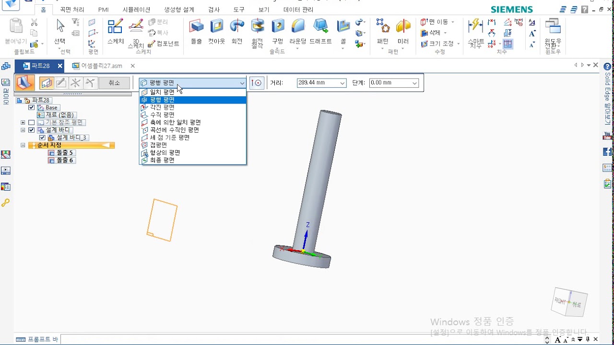Open the 크기 조정 dropdown arrow
Image resolution: width=614 pixels, height=345 pixels.
[x=458, y=44]
